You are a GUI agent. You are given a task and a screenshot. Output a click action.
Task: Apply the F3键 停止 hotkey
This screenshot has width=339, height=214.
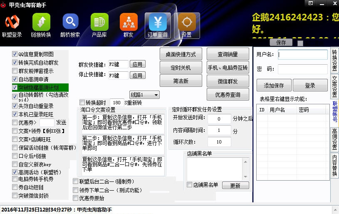pos(138,76)
